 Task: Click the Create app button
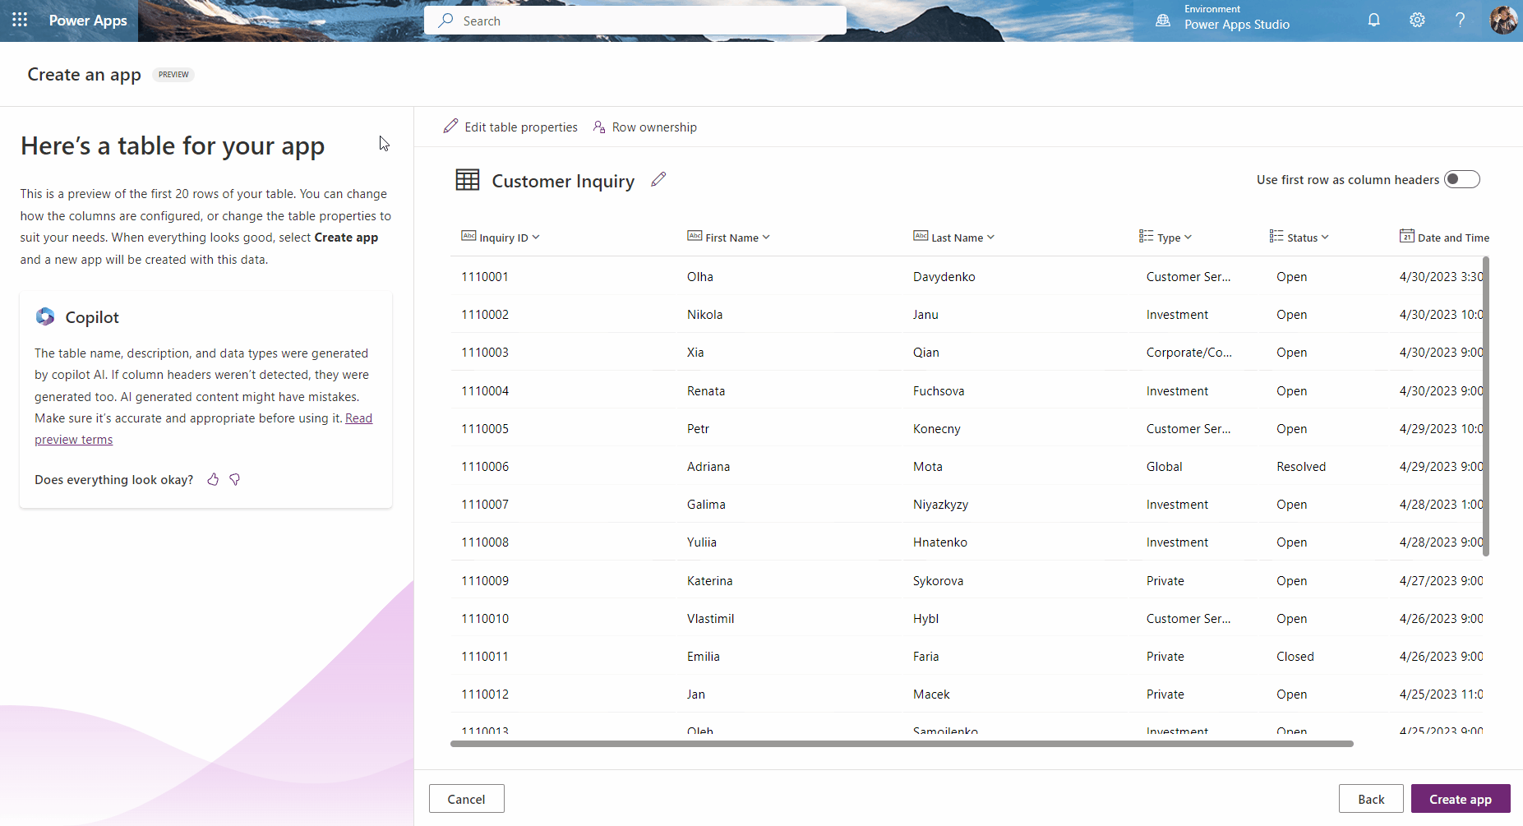[1460, 798]
